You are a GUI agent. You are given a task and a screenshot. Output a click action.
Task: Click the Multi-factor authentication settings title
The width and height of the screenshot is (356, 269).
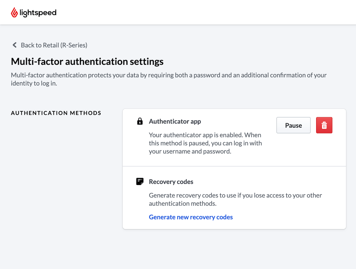(x=87, y=62)
